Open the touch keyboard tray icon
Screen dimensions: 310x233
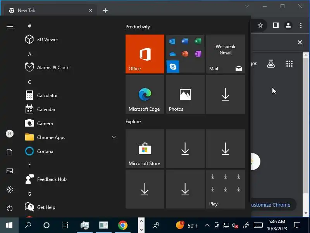tap(258, 225)
